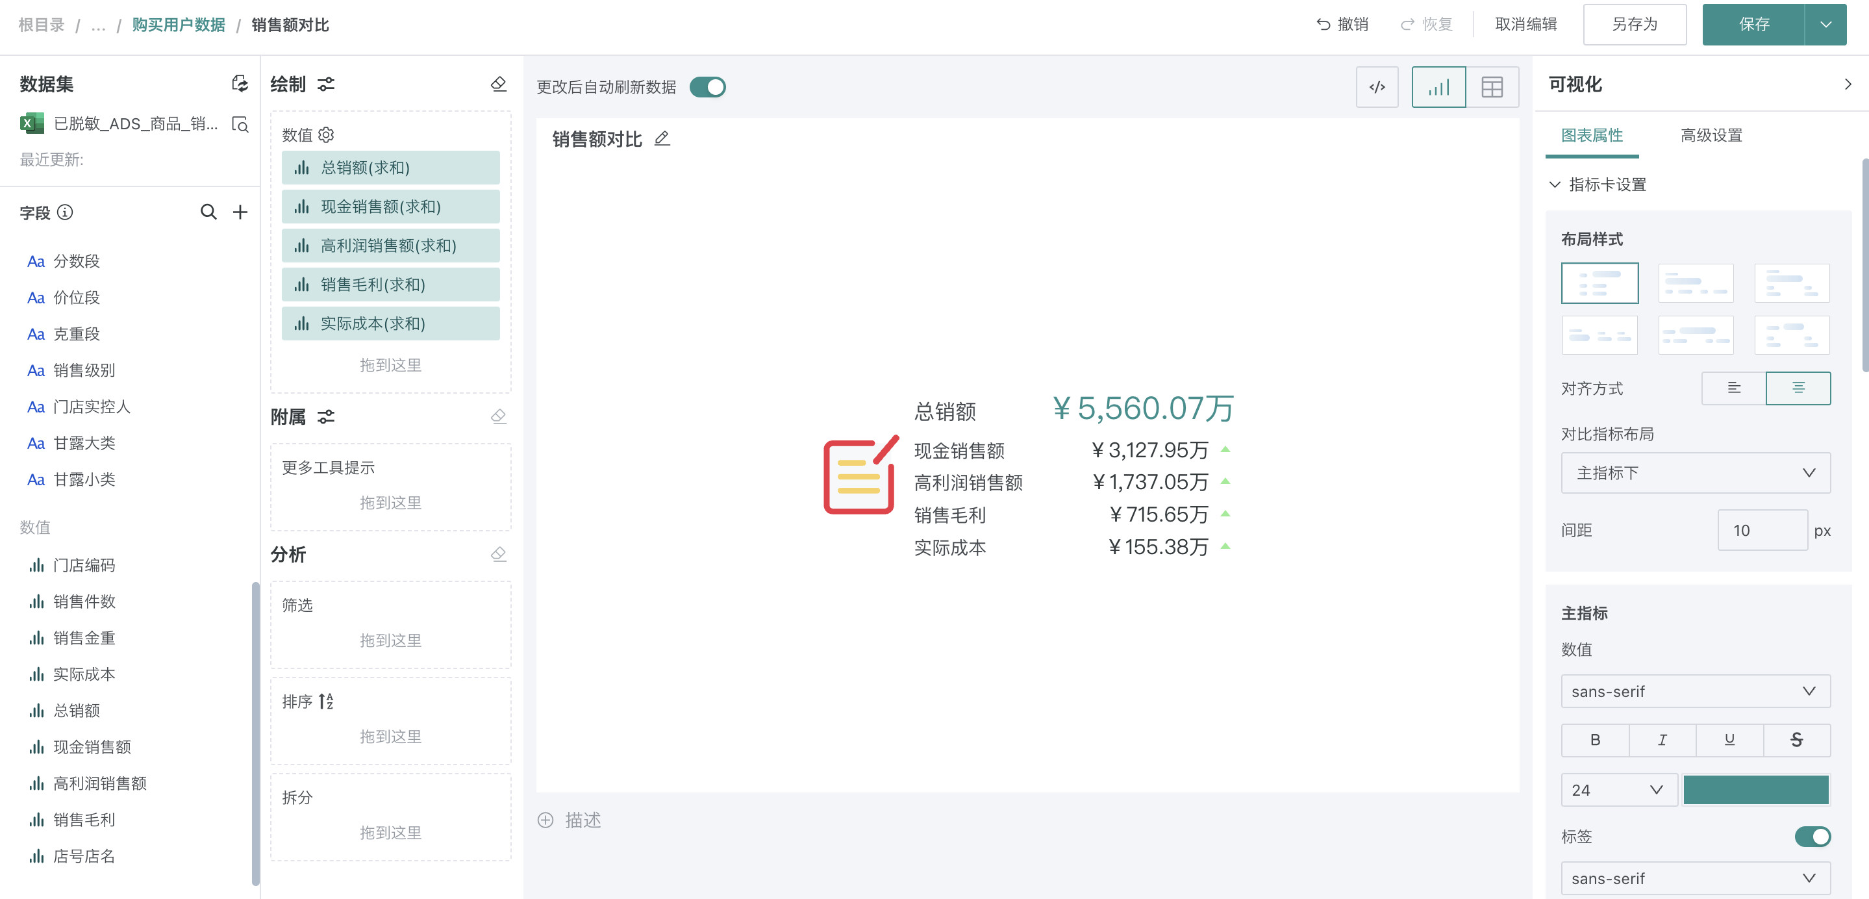The height and width of the screenshot is (899, 1869).
Task: Add new field with plus icon
Action: point(240,212)
